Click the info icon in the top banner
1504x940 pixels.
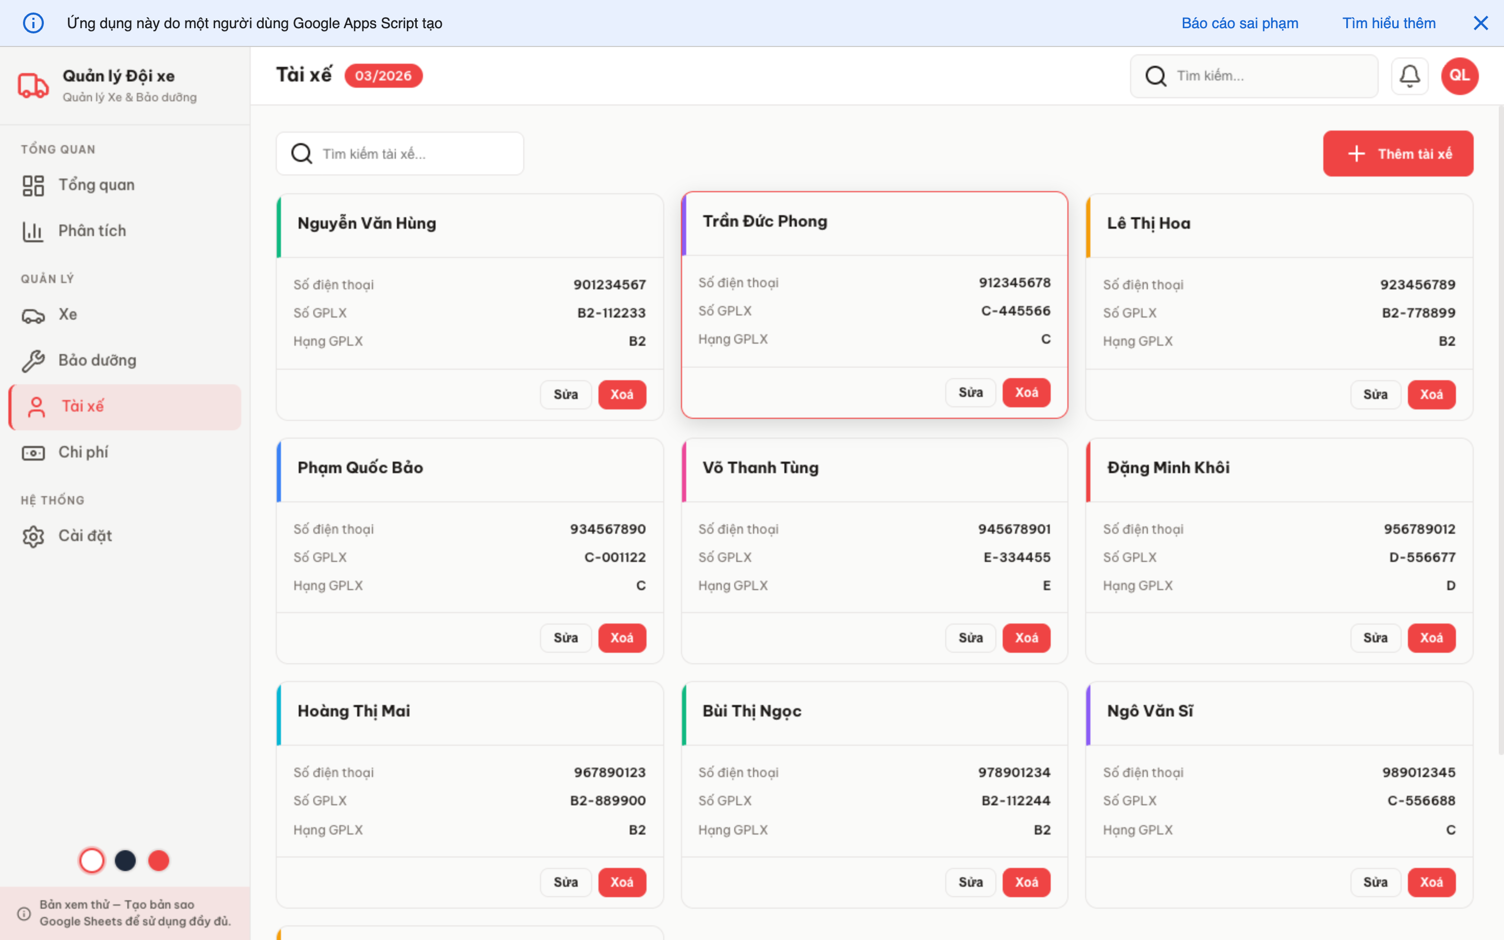coord(33,23)
